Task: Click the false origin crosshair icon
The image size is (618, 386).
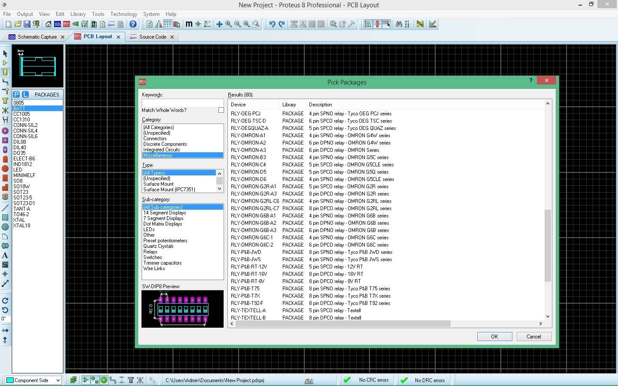Action: coord(198,24)
